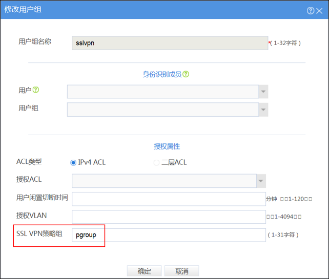329x279 pixels.
Task: Click the ACL类型 label
Action: point(29,162)
